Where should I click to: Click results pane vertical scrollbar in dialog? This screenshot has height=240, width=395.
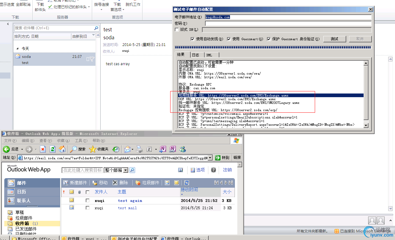click(366, 94)
